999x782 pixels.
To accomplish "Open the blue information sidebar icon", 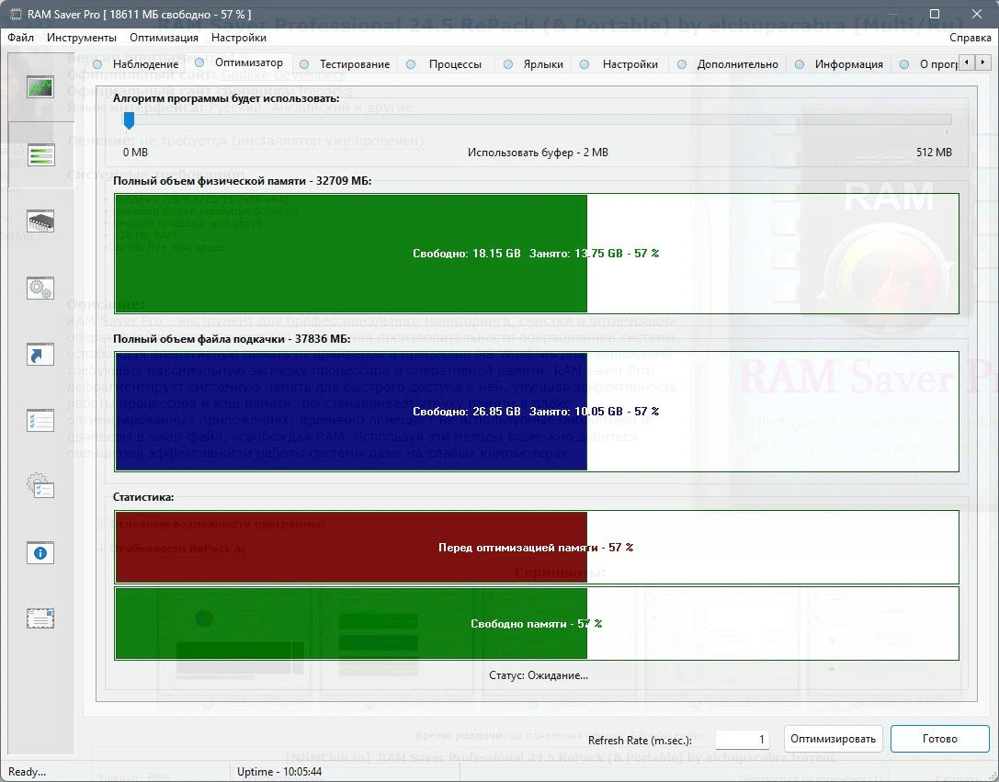I will 40,553.
